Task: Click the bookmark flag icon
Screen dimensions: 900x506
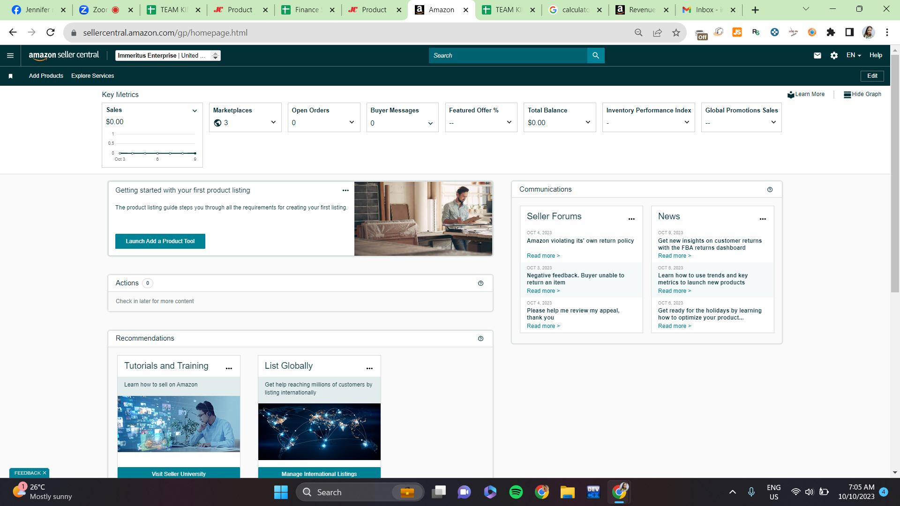Action: tap(10, 76)
